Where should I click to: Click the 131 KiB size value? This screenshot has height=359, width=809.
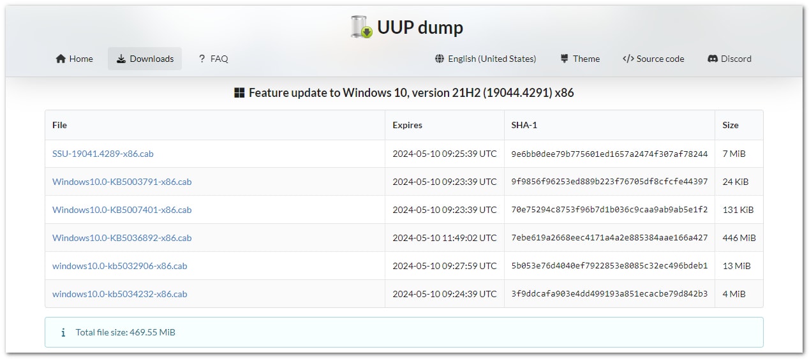[x=738, y=210]
